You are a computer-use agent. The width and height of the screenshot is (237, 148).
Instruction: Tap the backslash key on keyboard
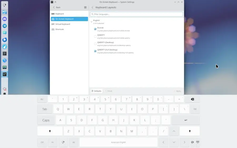click(x=184, y=109)
